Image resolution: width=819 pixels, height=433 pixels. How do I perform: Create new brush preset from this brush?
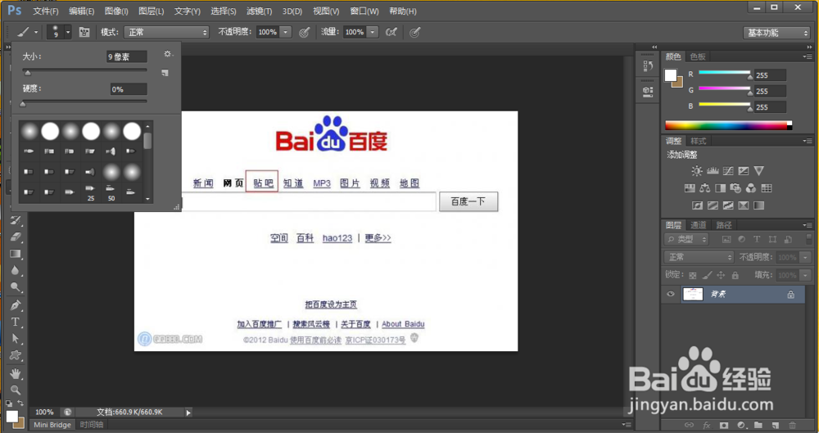coord(165,73)
